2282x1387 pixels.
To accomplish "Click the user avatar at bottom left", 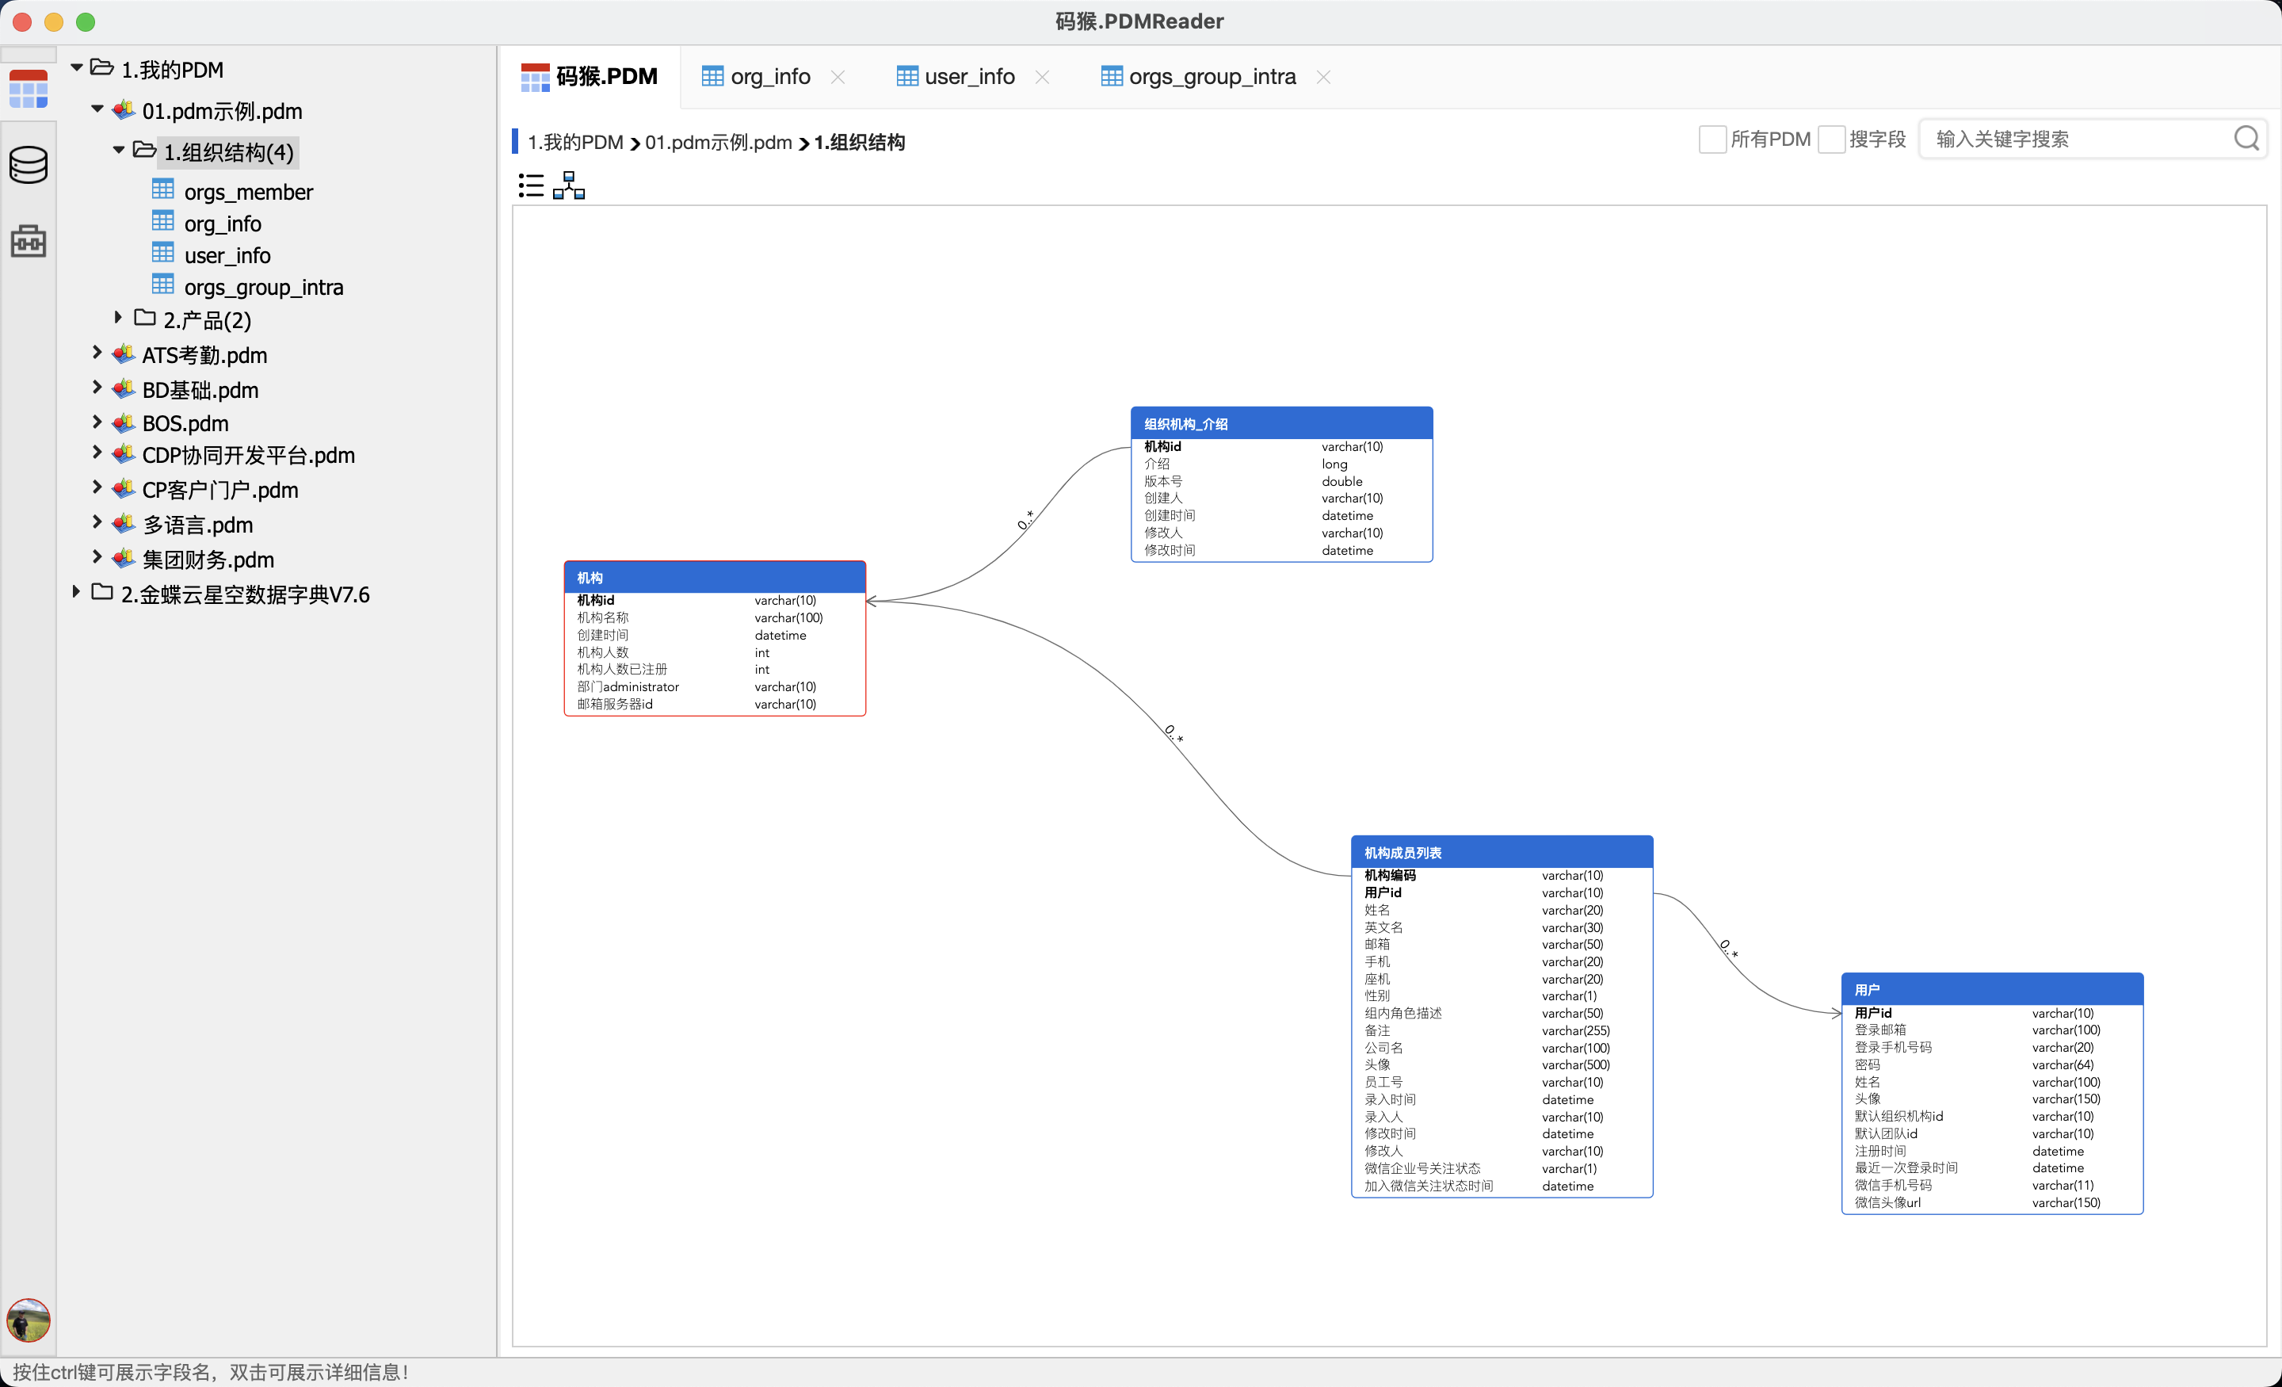I will [28, 1320].
